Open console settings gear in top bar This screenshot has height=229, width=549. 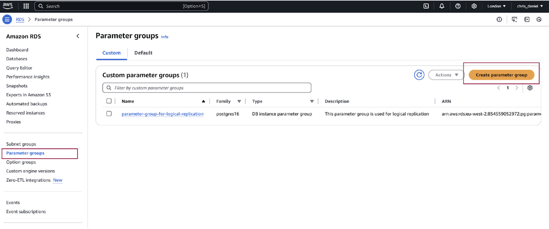[474, 6]
